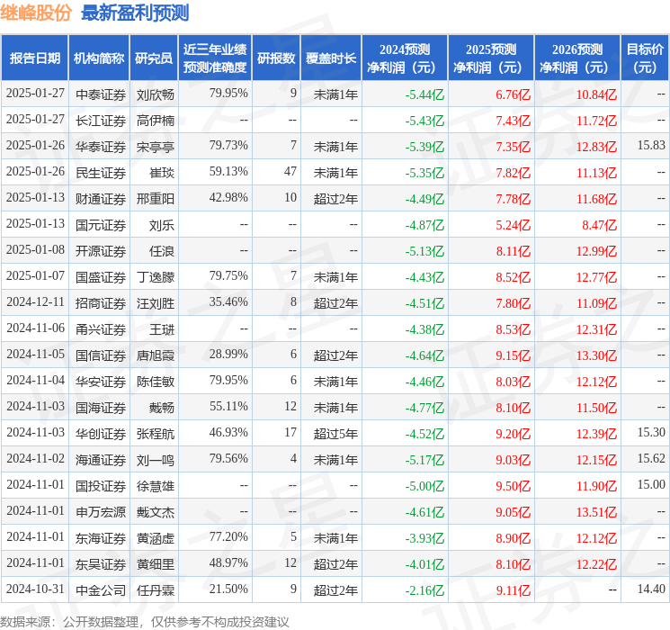Click the 最新盈利预测 title text

[135, 13]
